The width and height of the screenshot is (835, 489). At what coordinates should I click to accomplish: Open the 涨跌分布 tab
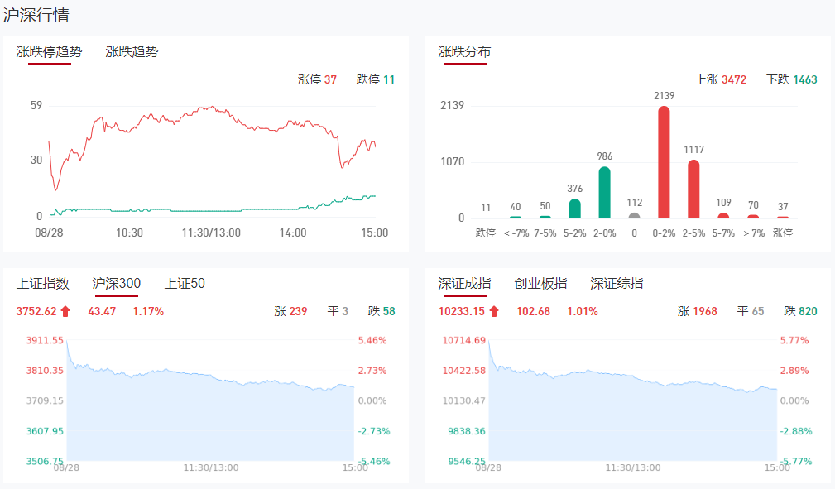pyautogui.click(x=464, y=51)
